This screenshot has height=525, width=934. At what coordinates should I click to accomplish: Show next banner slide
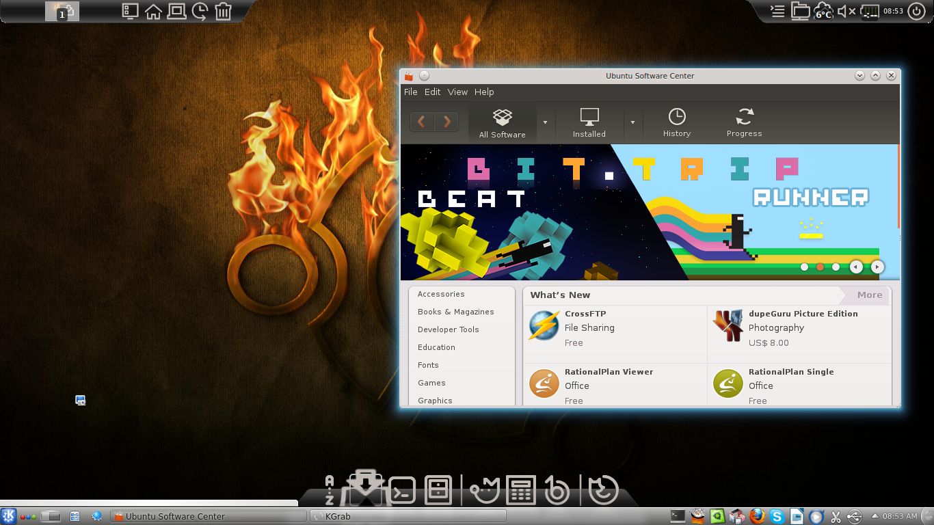[x=877, y=267]
